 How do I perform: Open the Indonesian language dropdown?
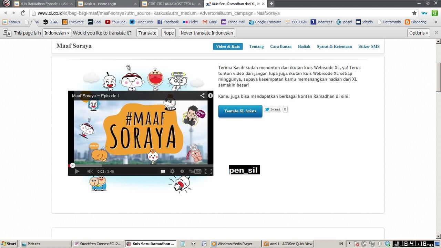tap(57, 33)
